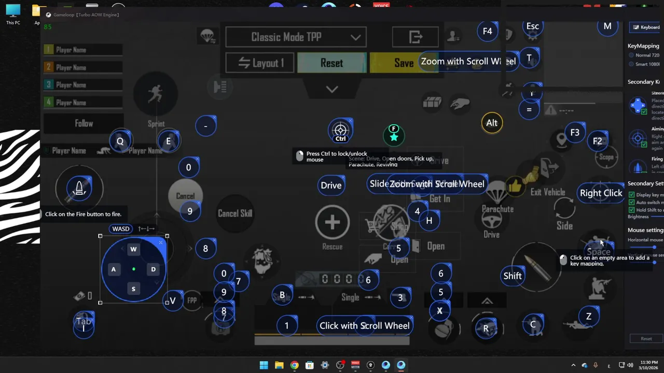Click the T key mapping bubble
The image size is (664, 373).
pos(529,58)
